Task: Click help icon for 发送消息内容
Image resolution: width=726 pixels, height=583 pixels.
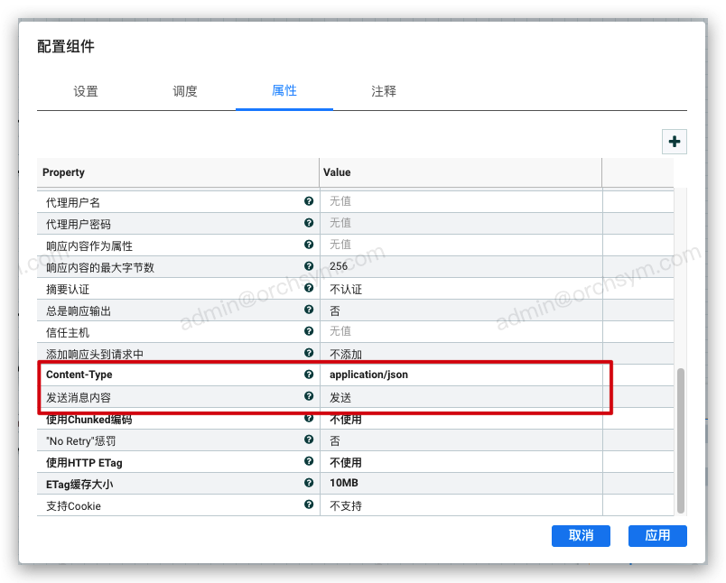Action: tap(309, 396)
